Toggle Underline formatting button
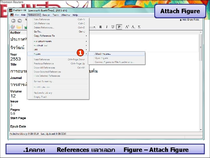Screen dimensions: 210x158 click(x=113, y=27)
